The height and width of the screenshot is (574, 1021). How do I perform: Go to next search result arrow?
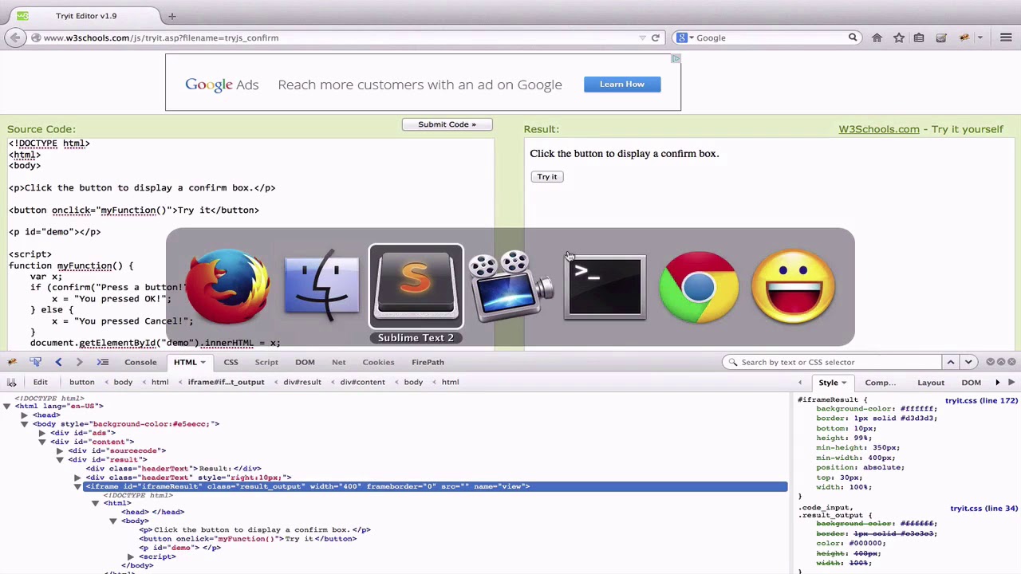(968, 362)
